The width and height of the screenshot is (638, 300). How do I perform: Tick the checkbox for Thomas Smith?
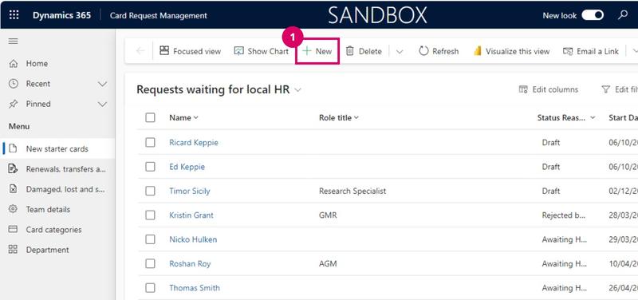tap(150, 288)
